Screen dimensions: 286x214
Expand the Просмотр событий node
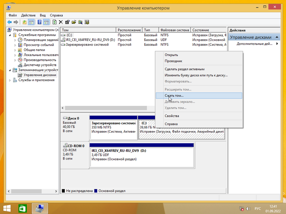coord(15,45)
